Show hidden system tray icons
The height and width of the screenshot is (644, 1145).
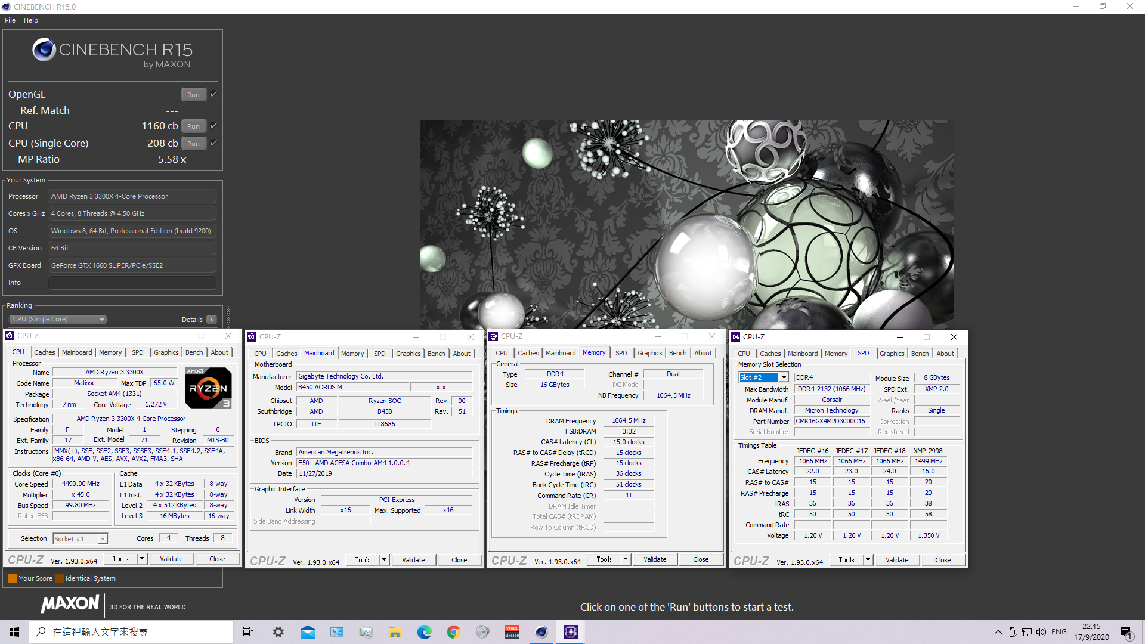pyautogui.click(x=998, y=632)
